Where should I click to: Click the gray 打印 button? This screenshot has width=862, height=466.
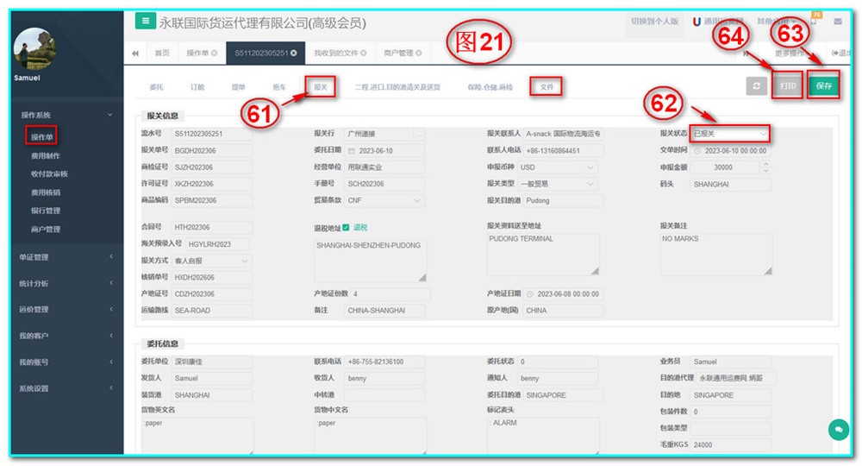click(787, 85)
